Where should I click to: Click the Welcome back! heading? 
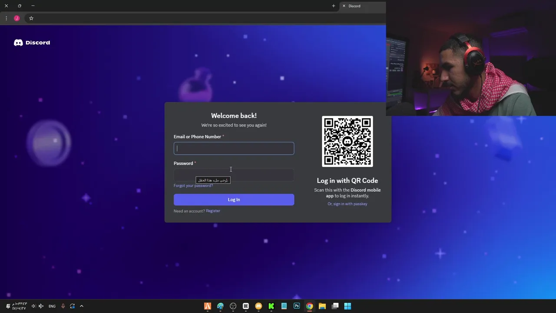(234, 116)
